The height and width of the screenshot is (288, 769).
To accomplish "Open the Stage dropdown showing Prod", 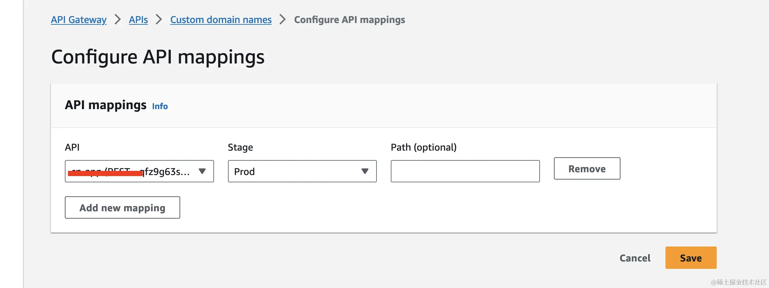I will point(302,171).
